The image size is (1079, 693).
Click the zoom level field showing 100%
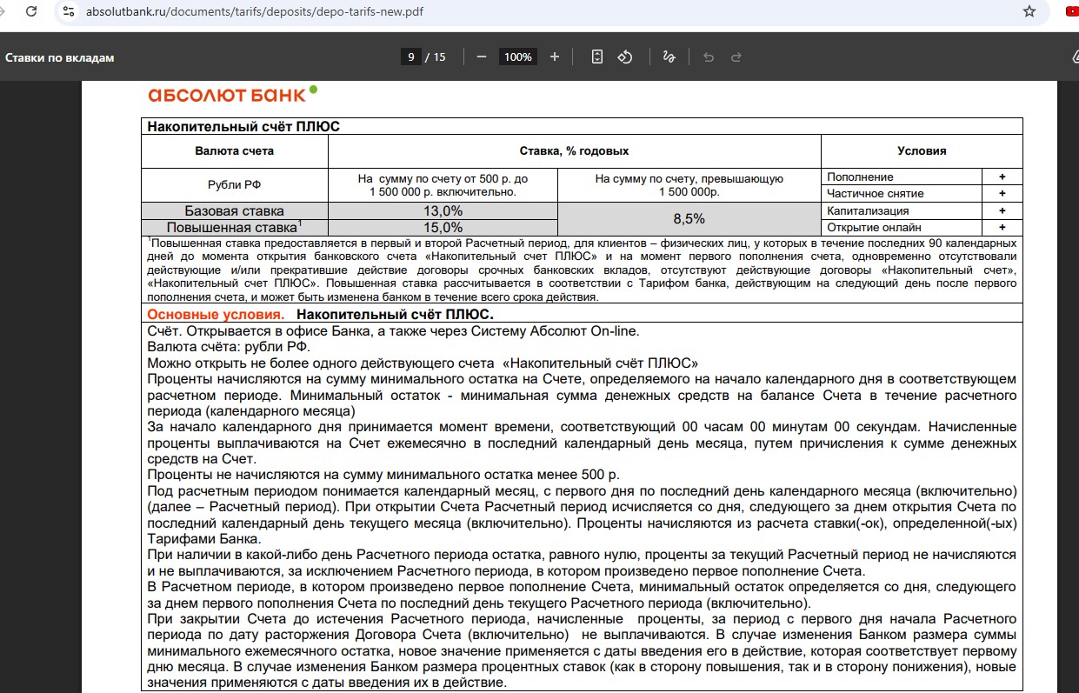pos(517,57)
